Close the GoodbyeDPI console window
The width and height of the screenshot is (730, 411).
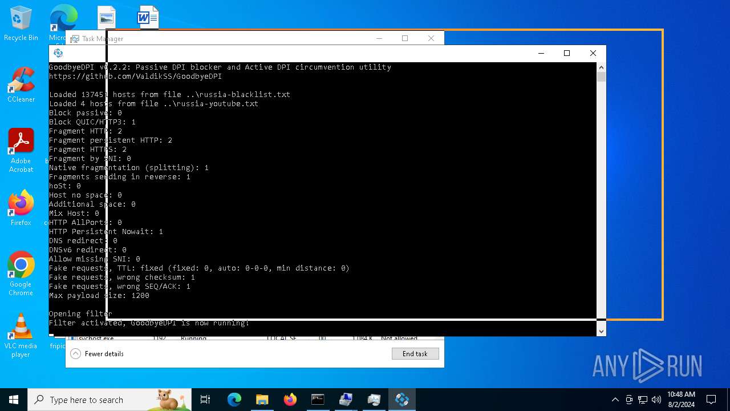point(593,53)
